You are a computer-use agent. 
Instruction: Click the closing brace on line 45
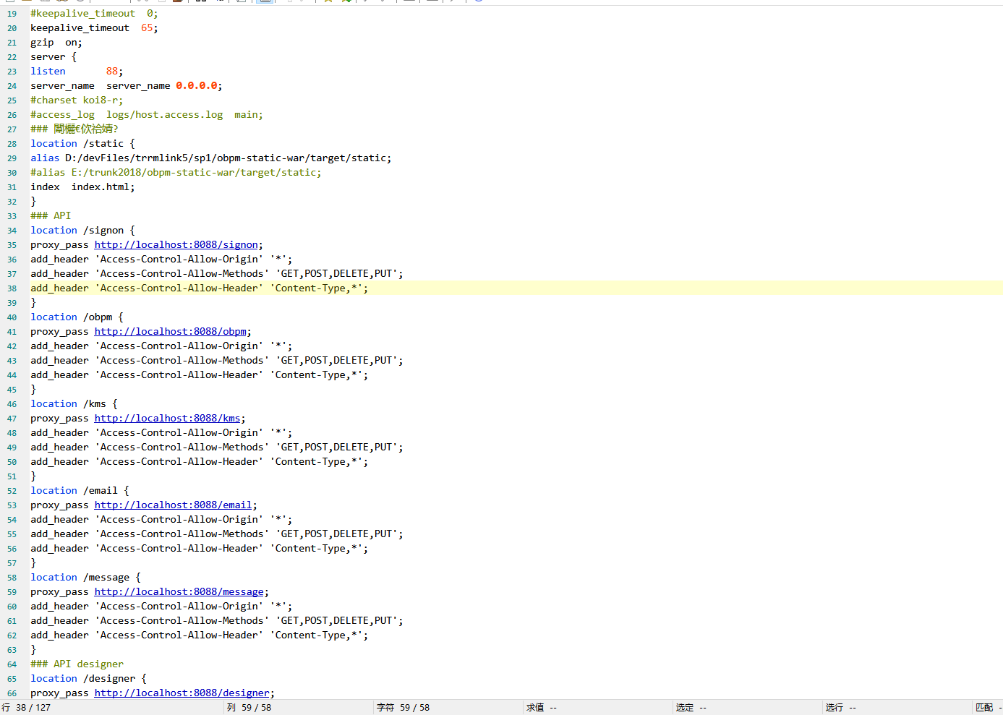33,390
